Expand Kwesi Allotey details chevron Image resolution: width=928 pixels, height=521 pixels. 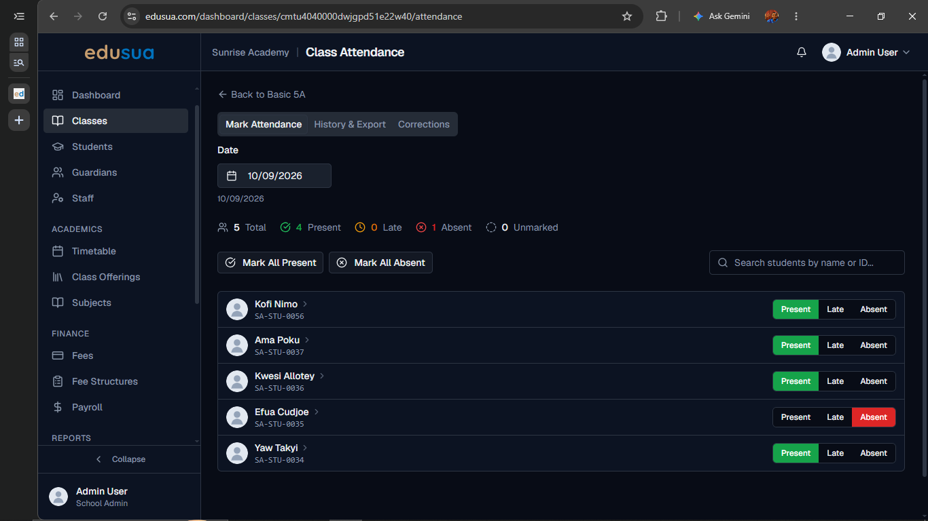pyautogui.click(x=322, y=376)
